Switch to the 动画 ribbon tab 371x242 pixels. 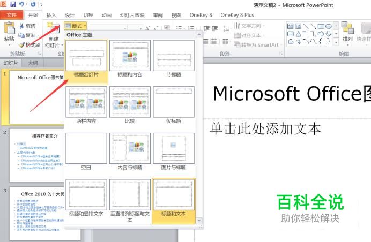click(x=107, y=15)
